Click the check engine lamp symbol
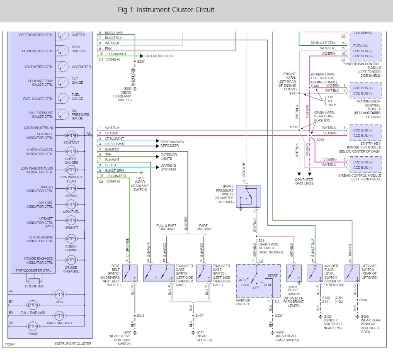The image size is (393, 355). click(x=71, y=239)
